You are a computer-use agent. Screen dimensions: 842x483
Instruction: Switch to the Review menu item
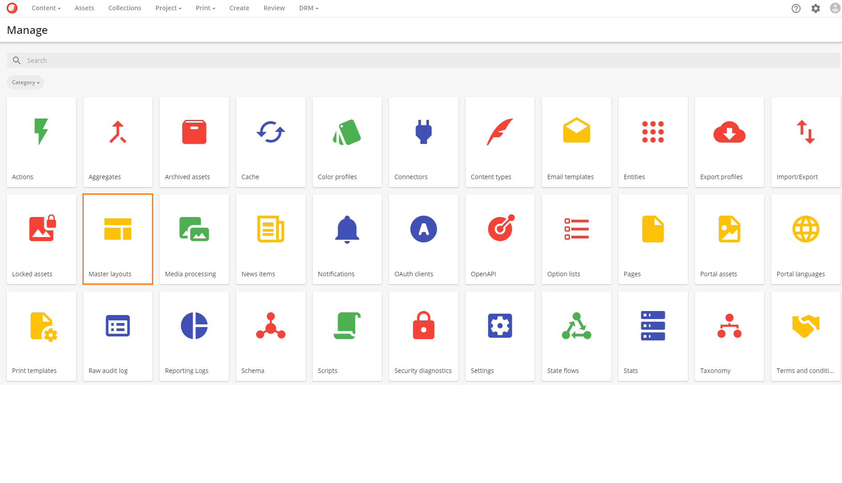pos(274,8)
